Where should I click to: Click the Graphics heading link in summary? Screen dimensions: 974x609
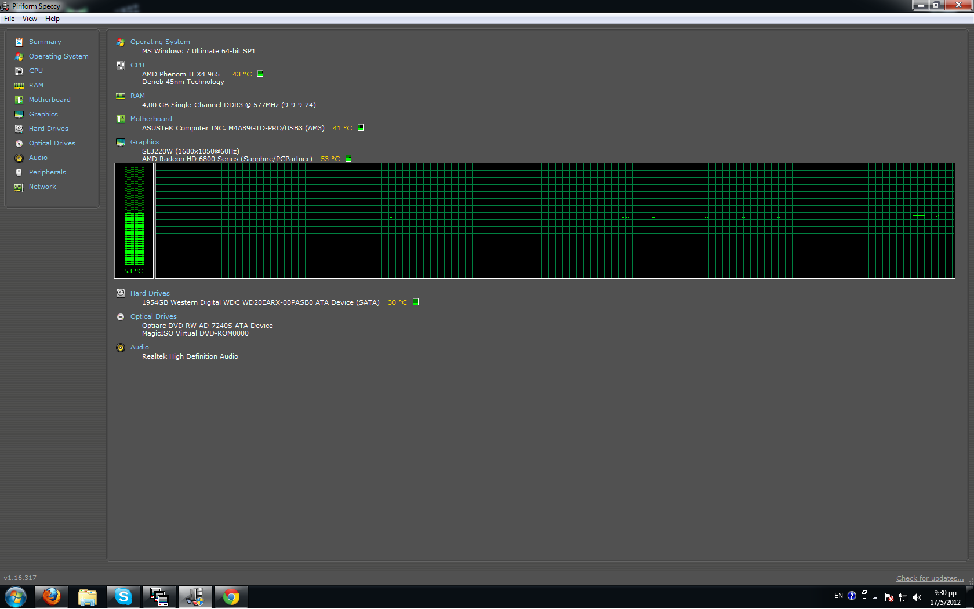(x=145, y=142)
